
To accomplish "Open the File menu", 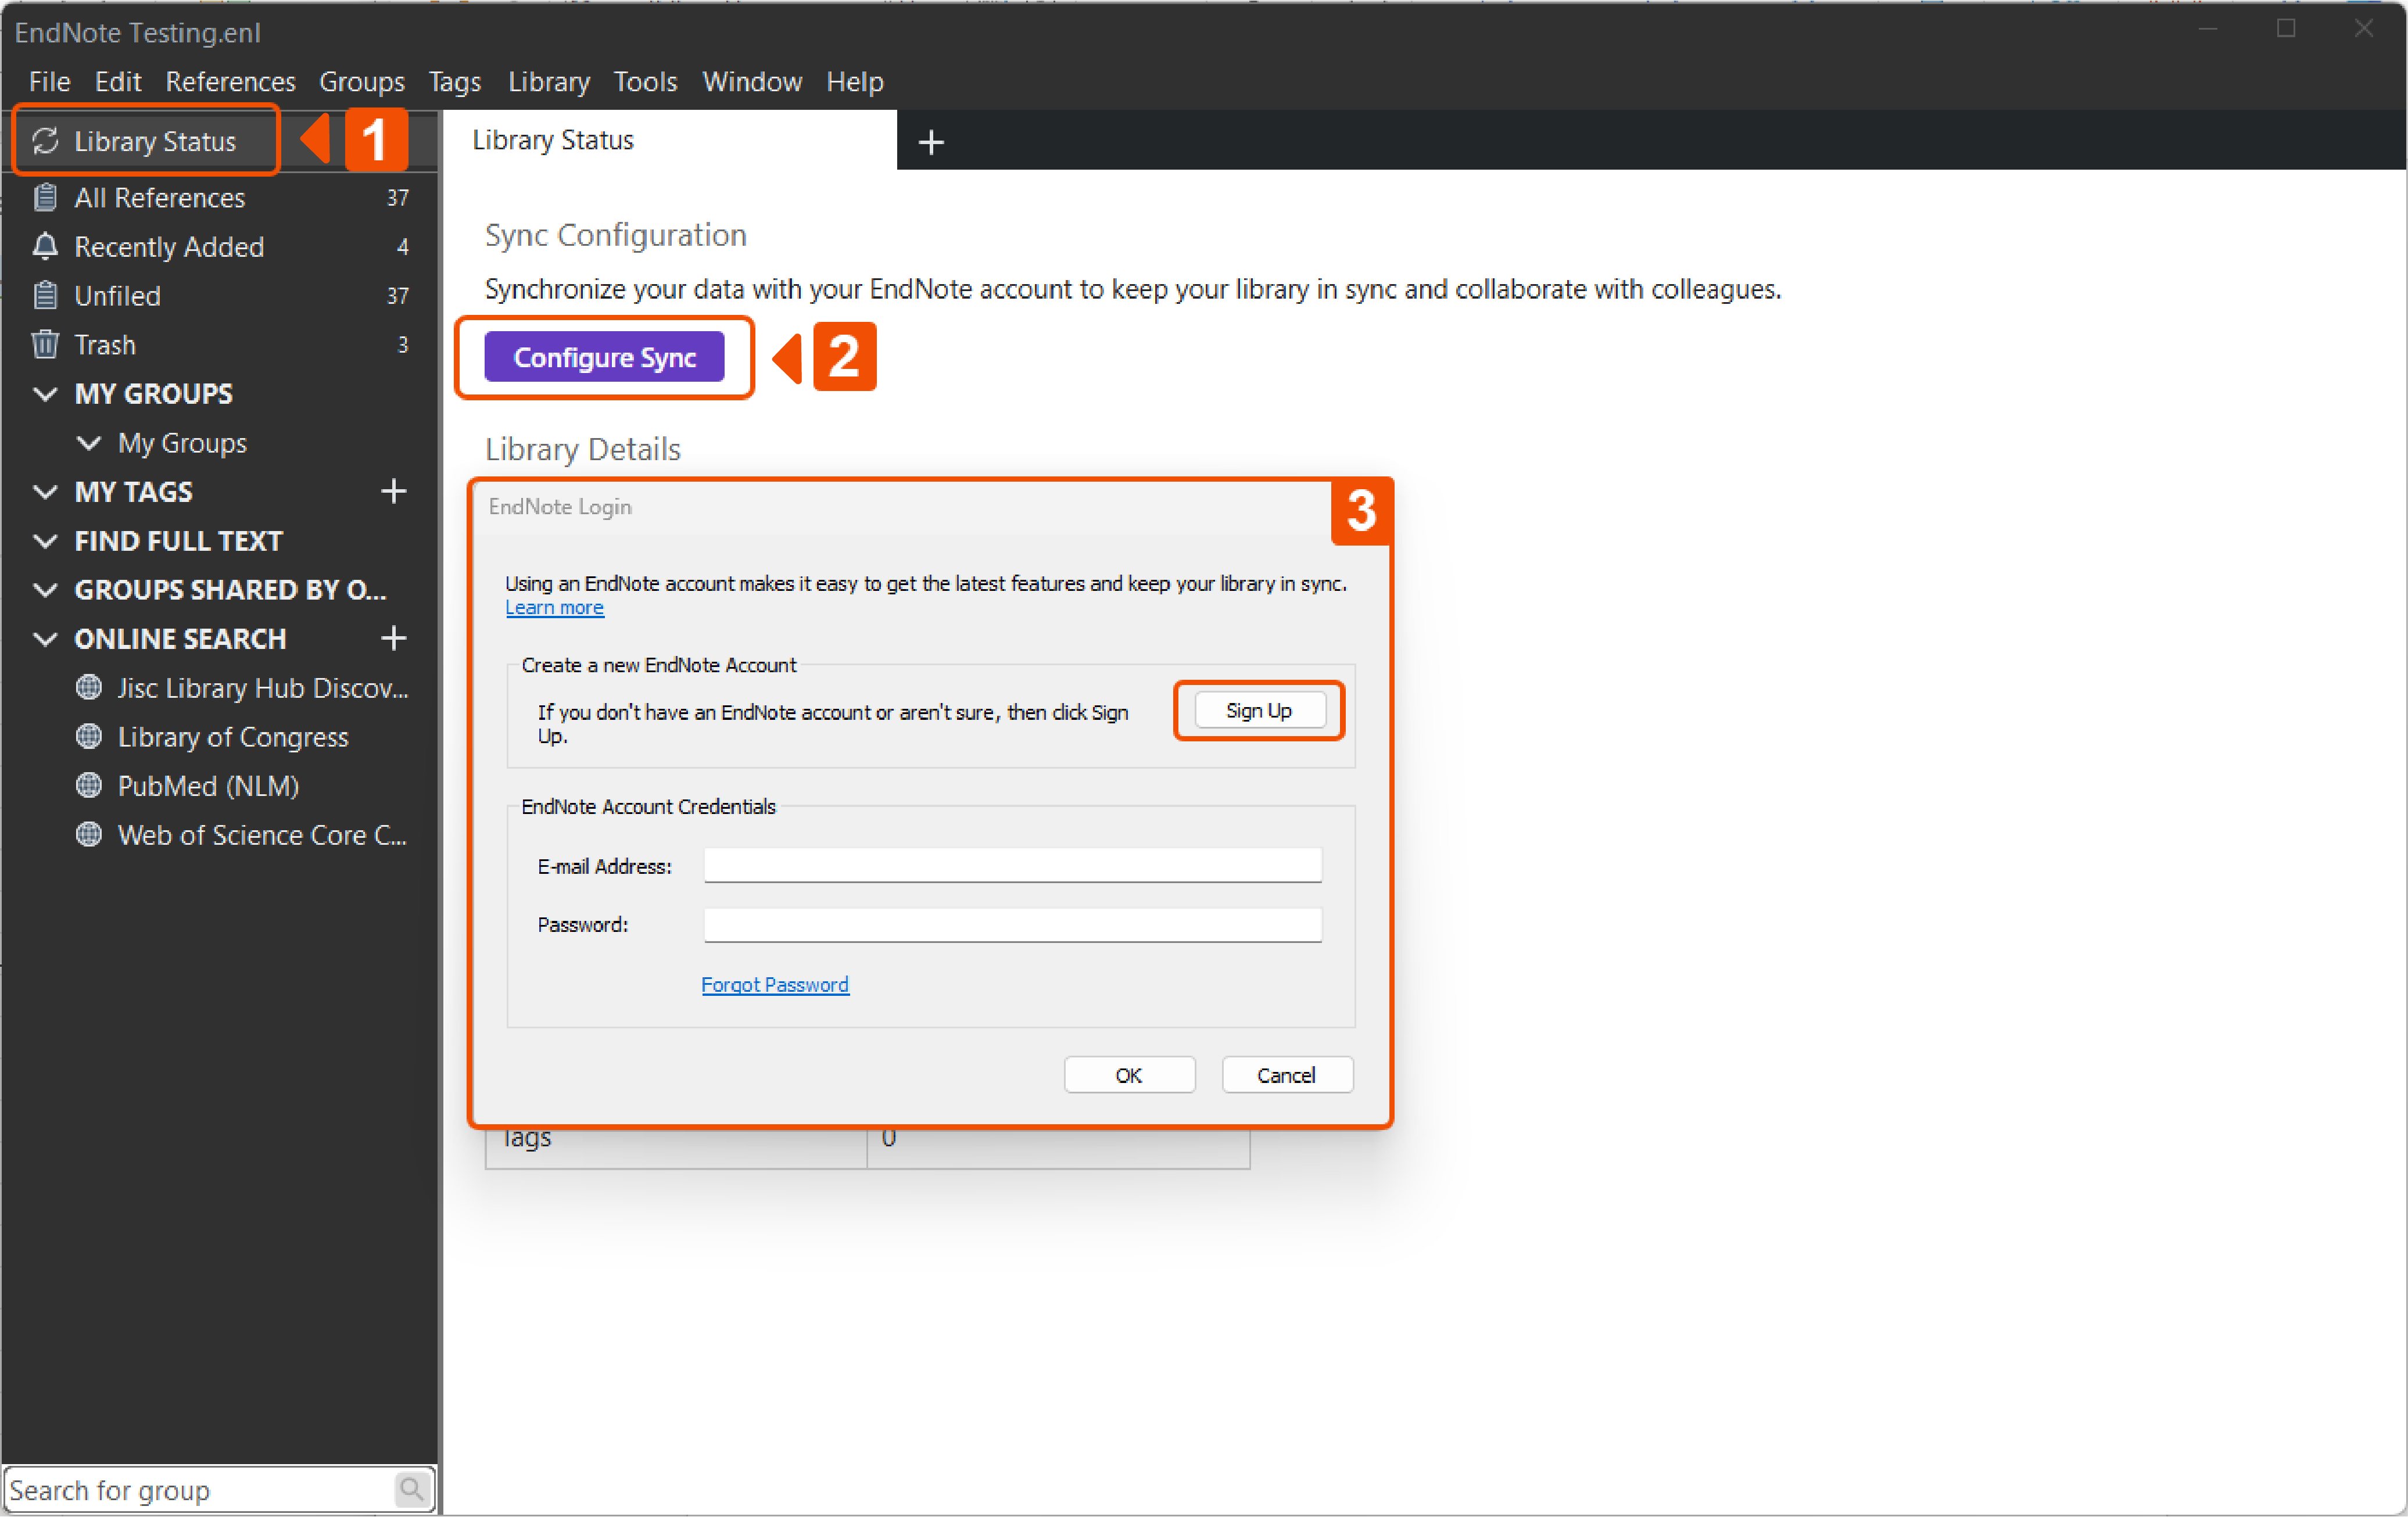I will tap(49, 81).
